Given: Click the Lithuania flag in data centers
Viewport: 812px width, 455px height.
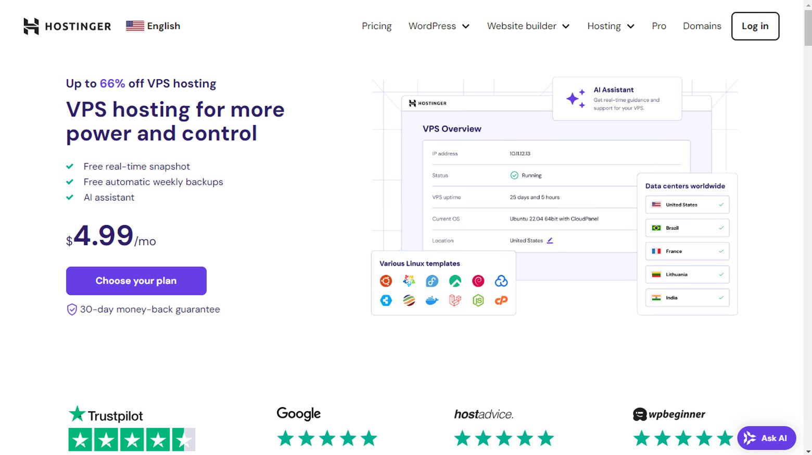Looking at the screenshot, I should pyautogui.click(x=656, y=275).
